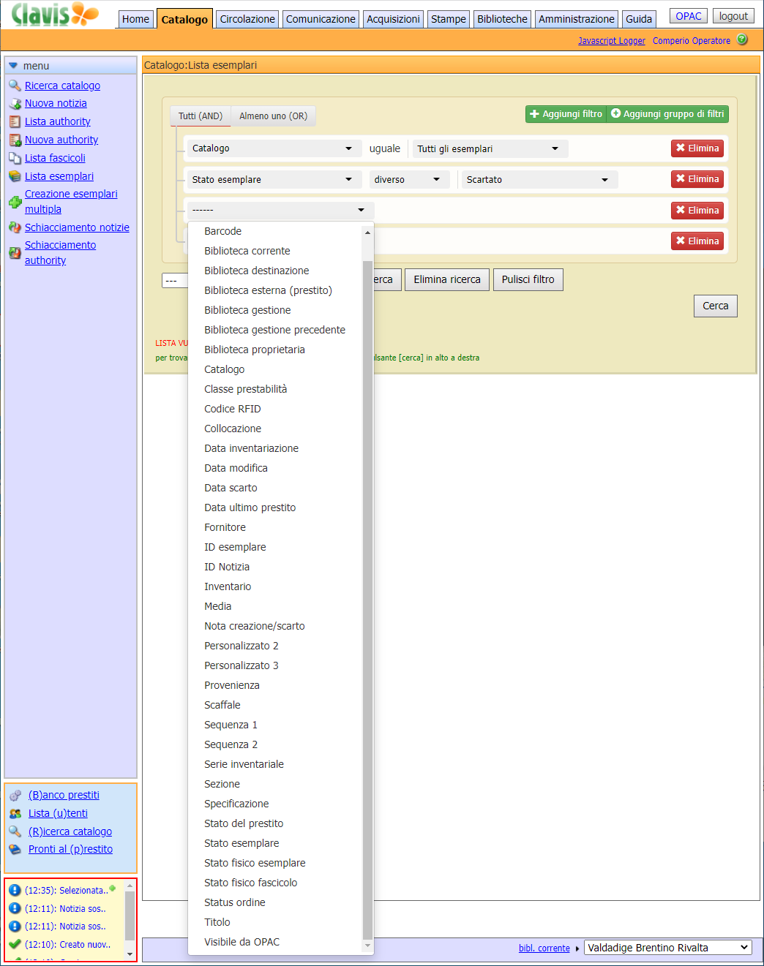The width and height of the screenshot is (764, 966).
Task: Click the Ricerca catalogo magnifier icon
Action: click(15, 86)
